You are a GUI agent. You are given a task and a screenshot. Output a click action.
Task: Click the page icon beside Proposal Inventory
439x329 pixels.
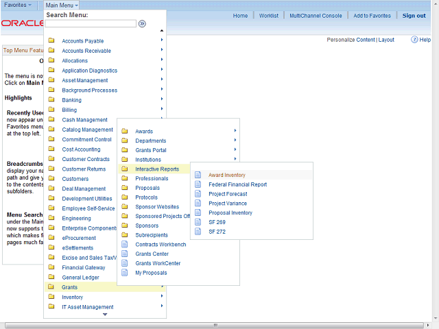point(198,212)
